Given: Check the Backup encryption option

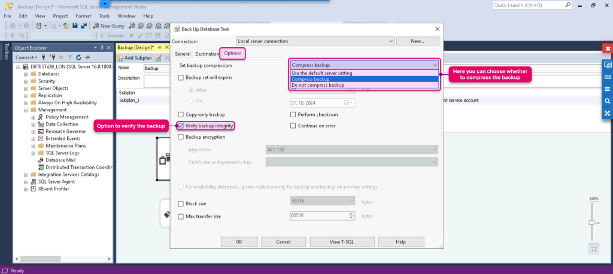Looking at the screenshot, I should click(181, 137).
